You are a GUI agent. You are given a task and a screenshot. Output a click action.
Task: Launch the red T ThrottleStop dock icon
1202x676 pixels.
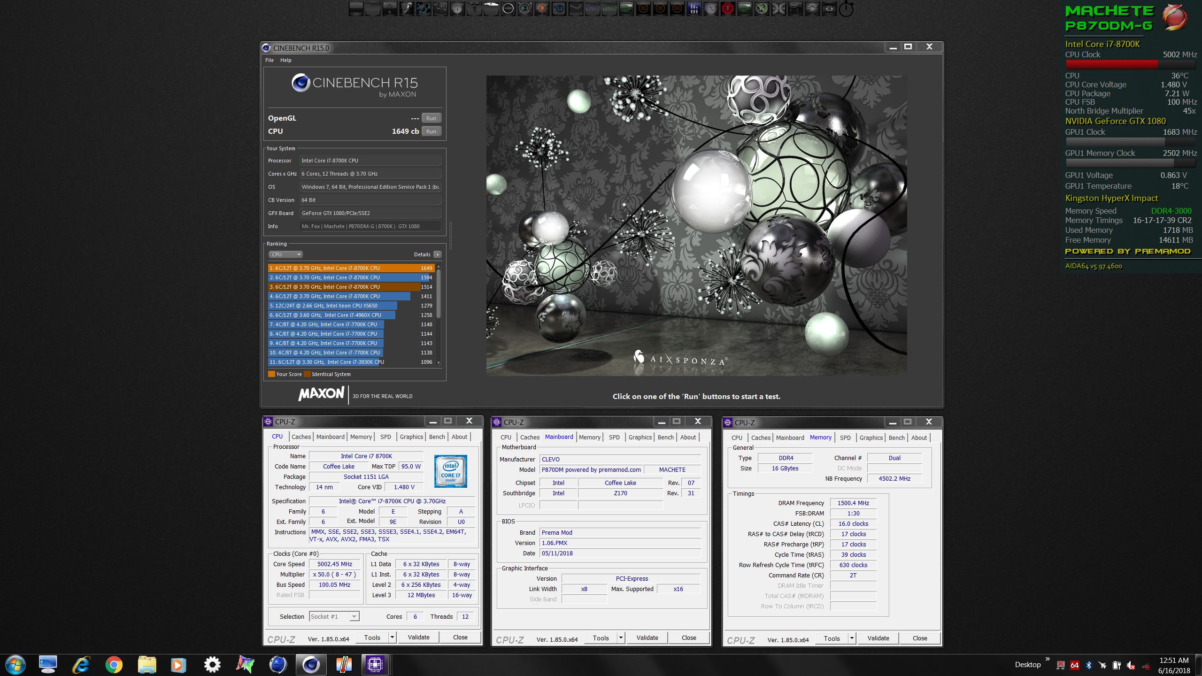tap(727, 8)
